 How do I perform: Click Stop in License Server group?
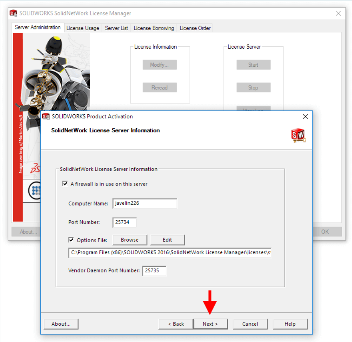[x=254, y=87]
